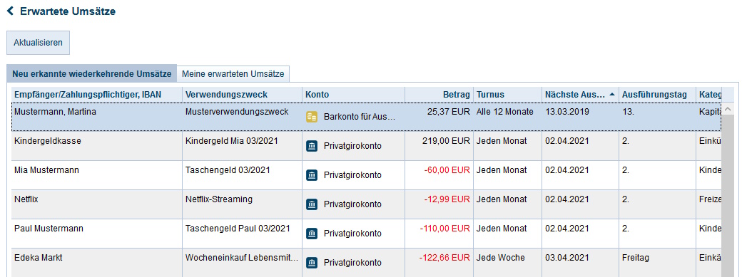
Task: Click the Aktualisieren button
Action: (38, 43)
